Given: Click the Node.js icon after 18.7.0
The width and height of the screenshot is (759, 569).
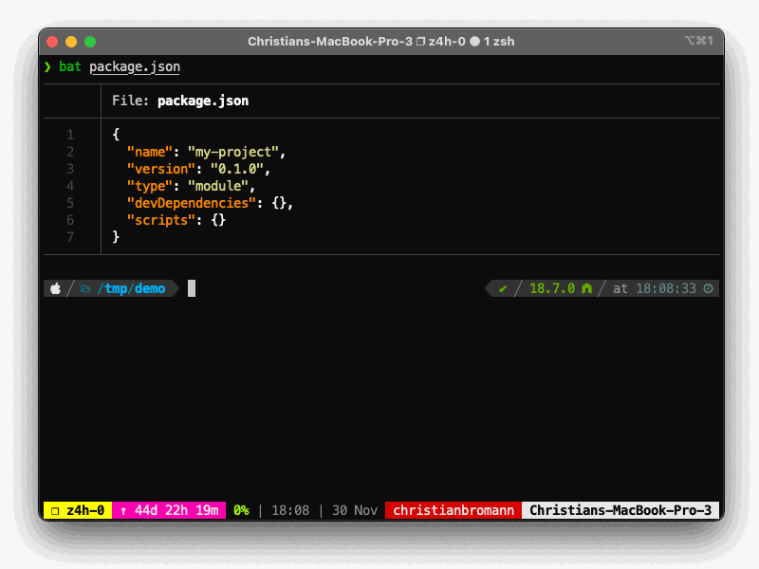Looking at the screenshot, I should 587,288.
